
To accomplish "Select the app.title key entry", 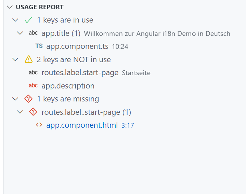I will [x=61, y=33].
